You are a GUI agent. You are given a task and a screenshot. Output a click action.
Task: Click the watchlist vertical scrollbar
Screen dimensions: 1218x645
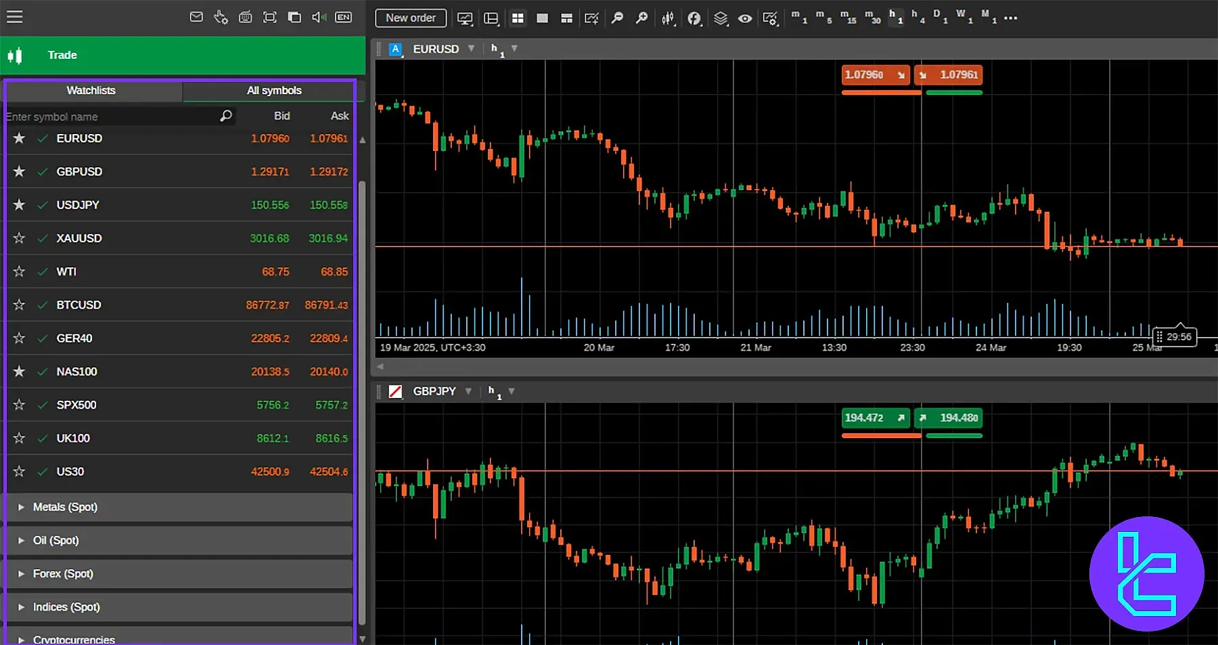click(362, 403)
